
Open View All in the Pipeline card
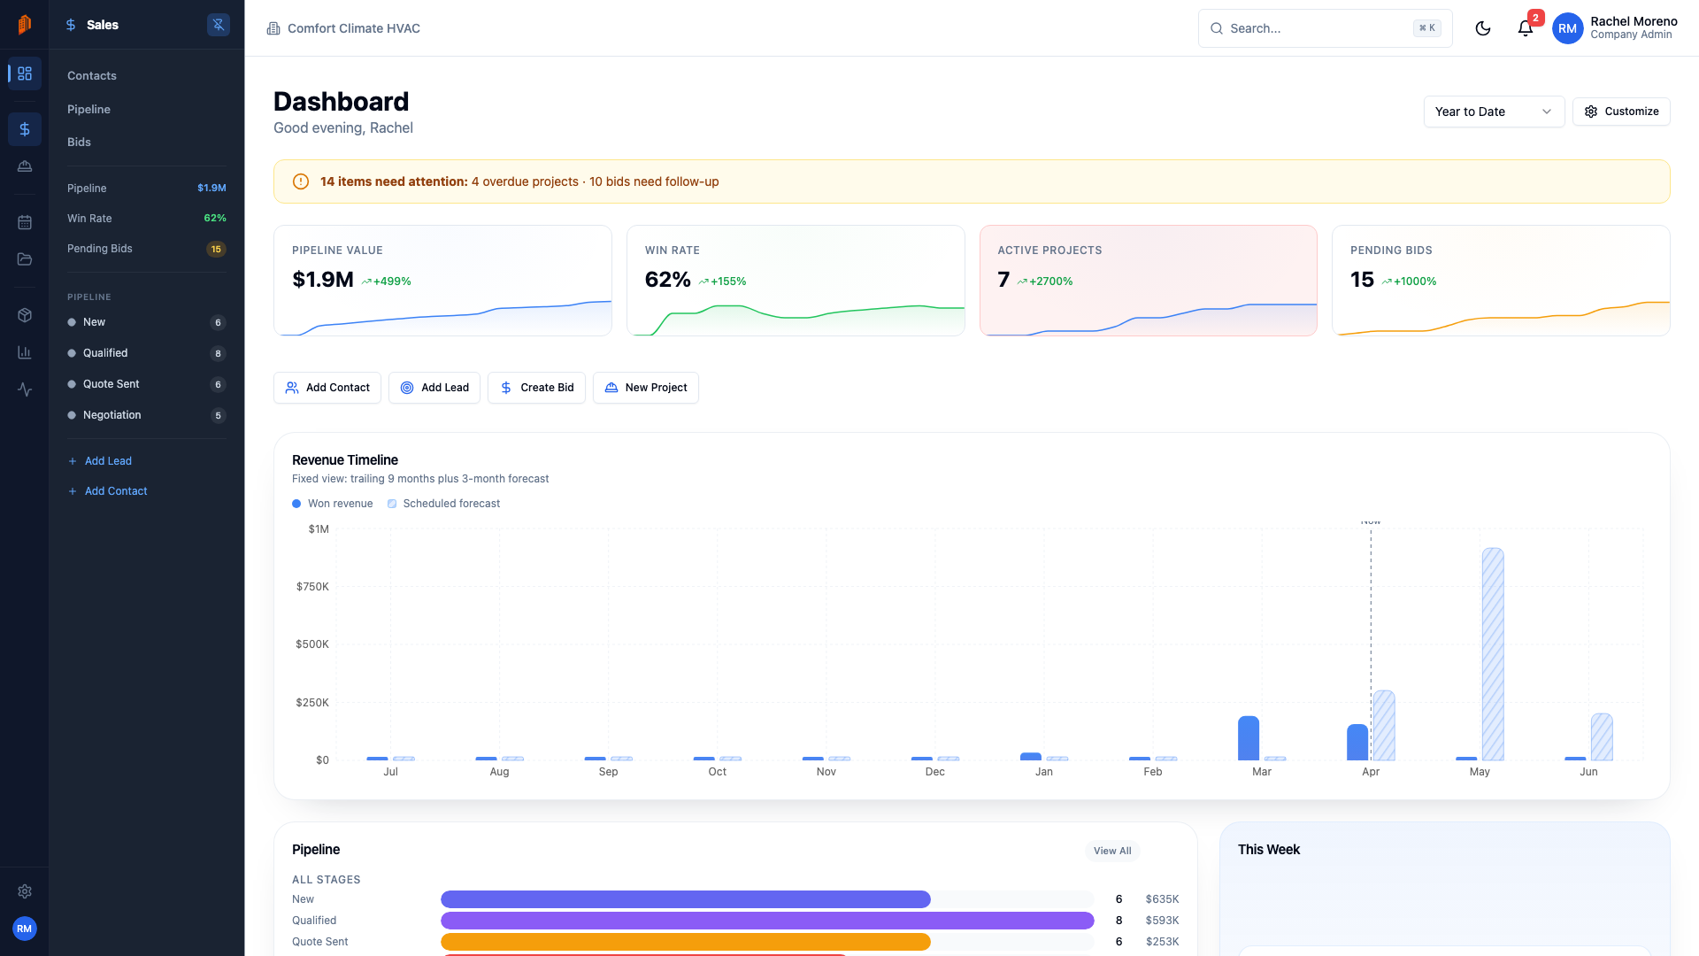(x=1112, y=851)
